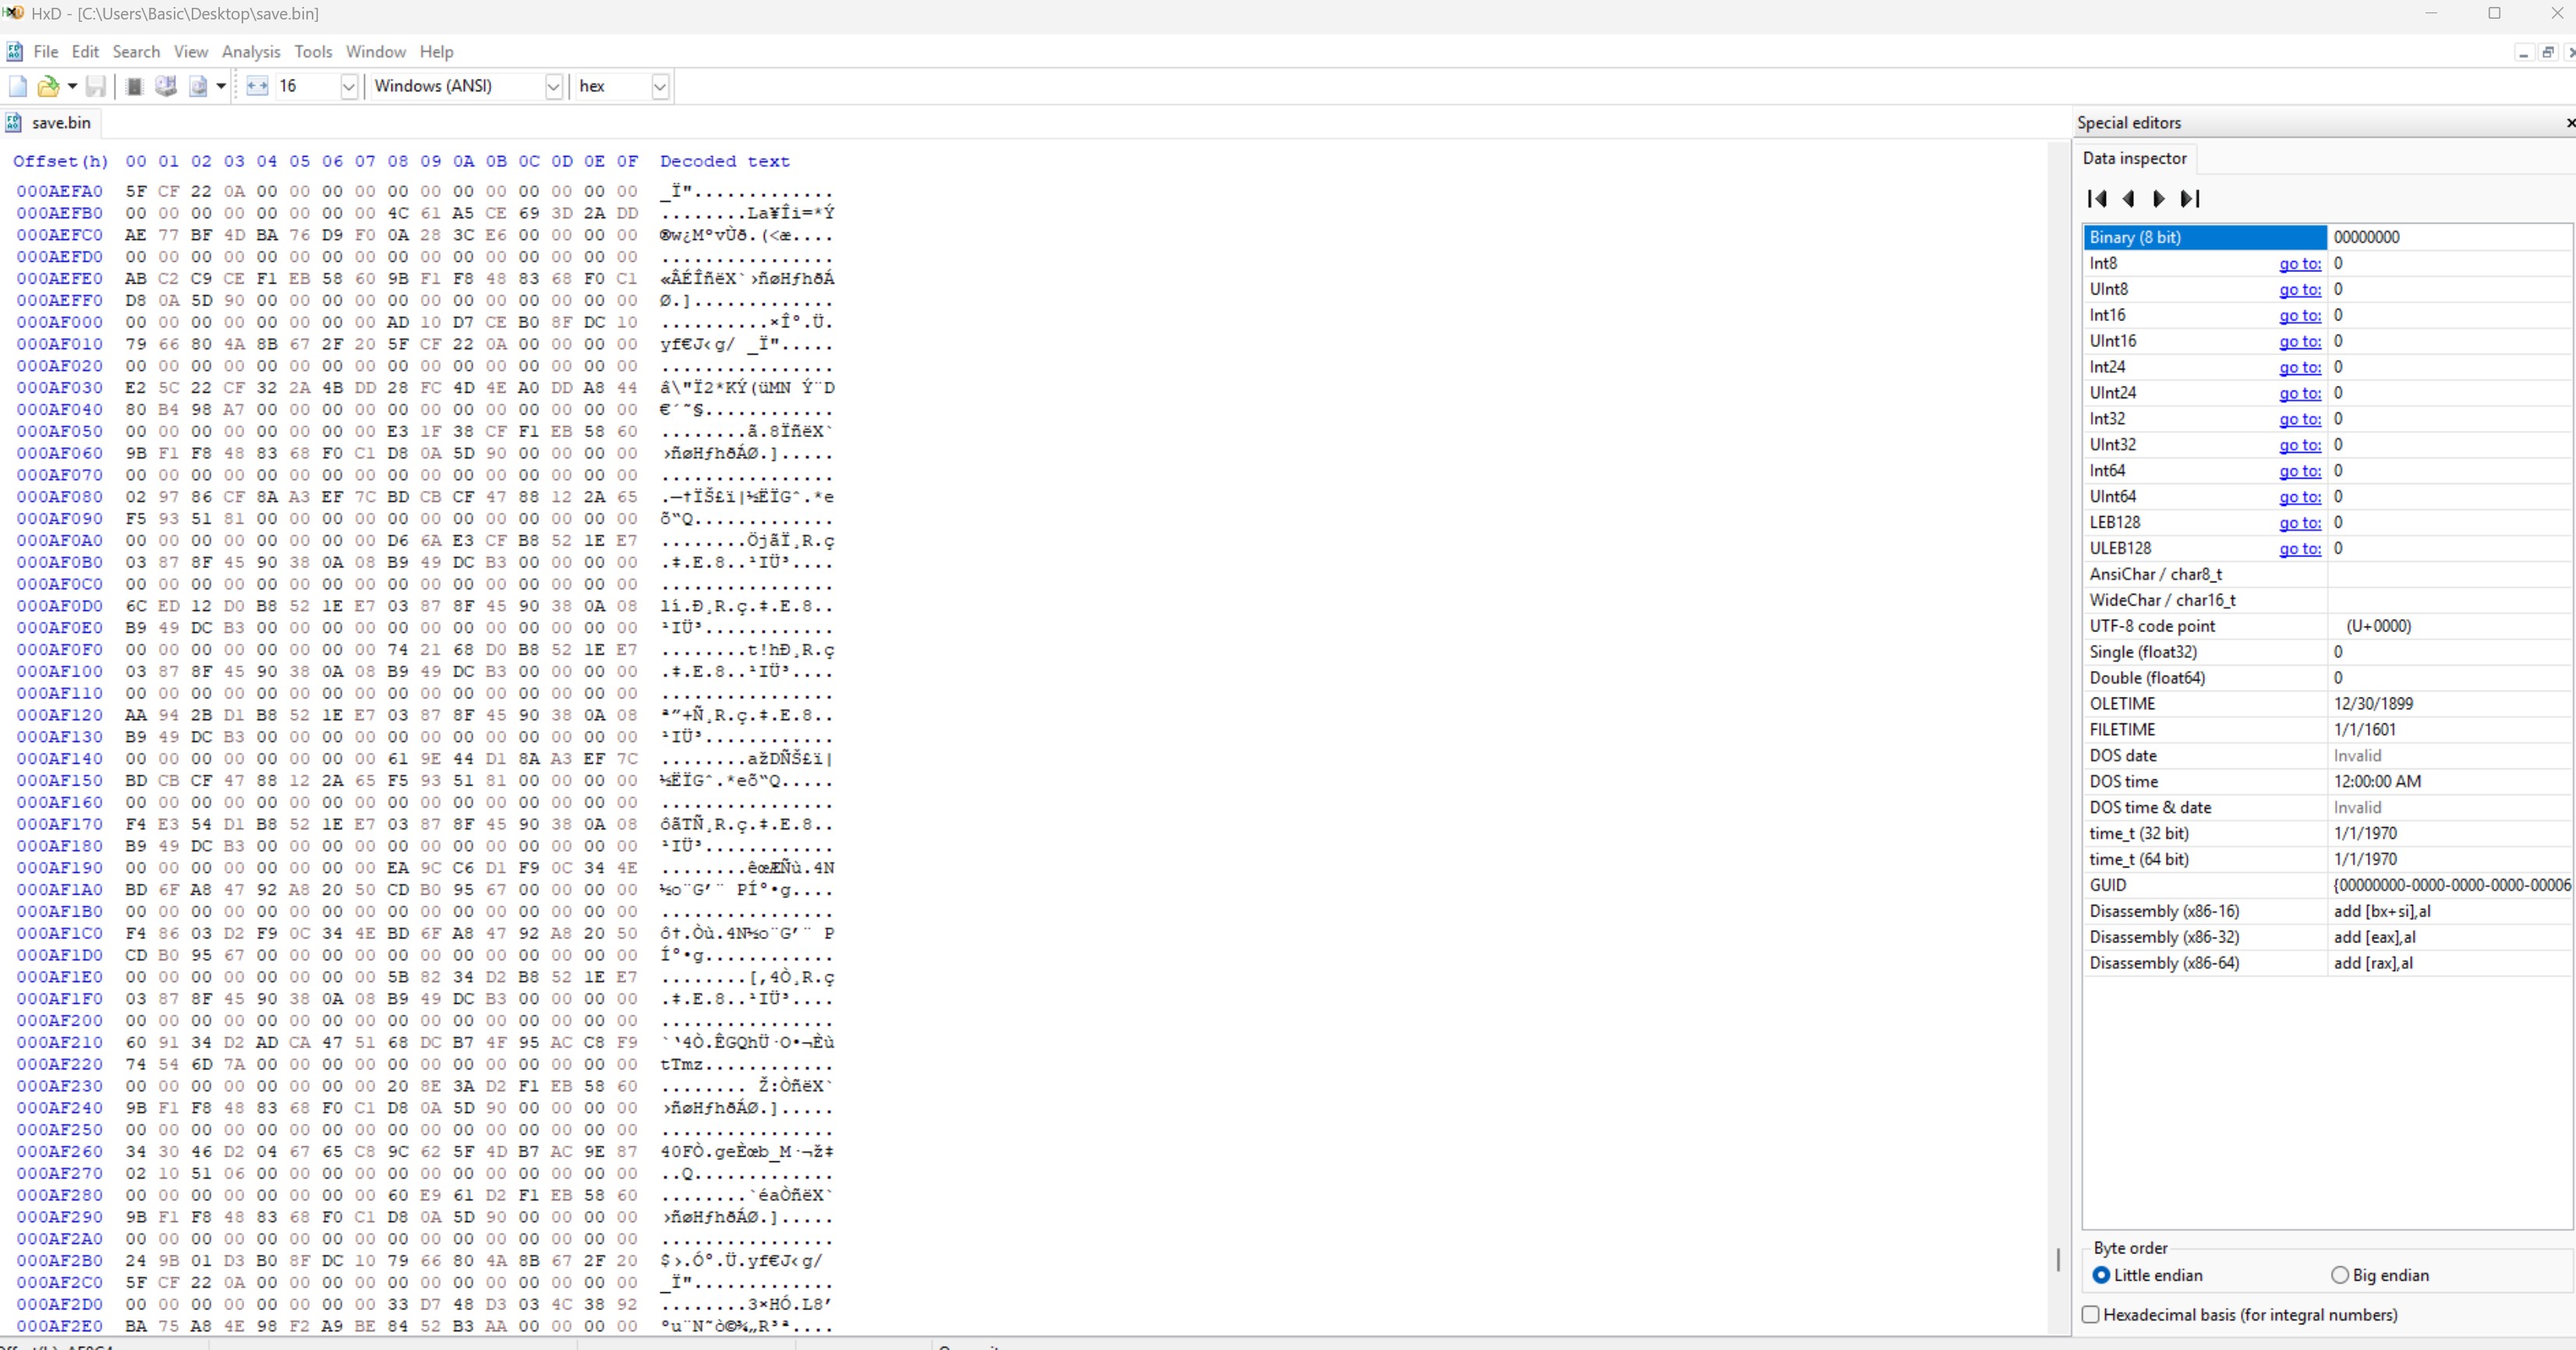Image resolution: width=2576 pixels, height=1350 pixels.
Task: Open the Analysis menu
Action: point(251,51)
